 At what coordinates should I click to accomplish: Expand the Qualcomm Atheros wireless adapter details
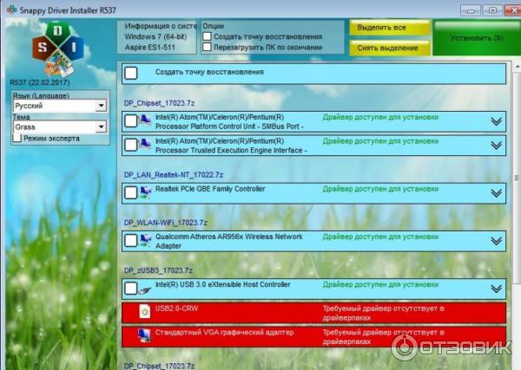click(496, 241)
